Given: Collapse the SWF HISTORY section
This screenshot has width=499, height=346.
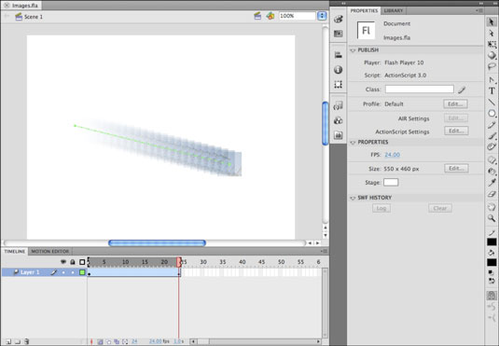Looking at the screenshot, I should 353,198.
